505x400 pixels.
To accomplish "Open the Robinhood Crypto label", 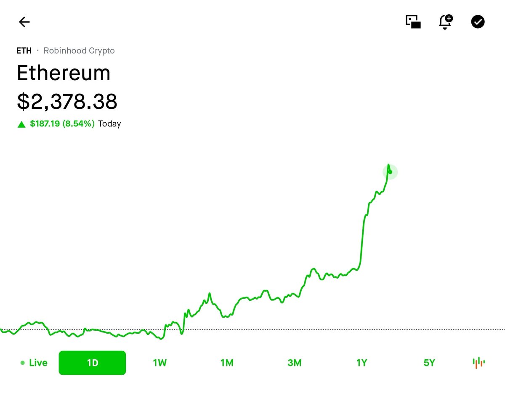I will coord(79,51).
